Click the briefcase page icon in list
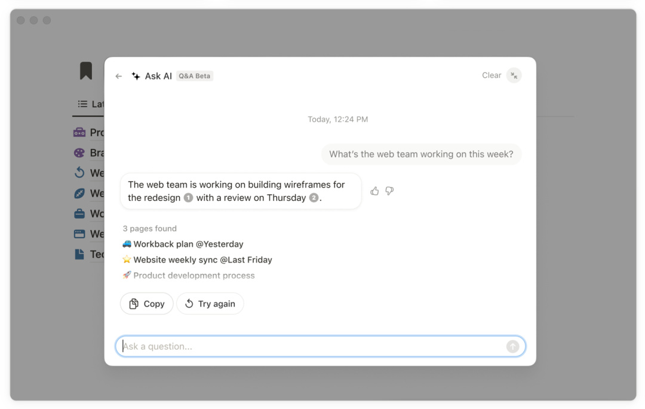This screenshot has width=645, height=409. point(79,213)
